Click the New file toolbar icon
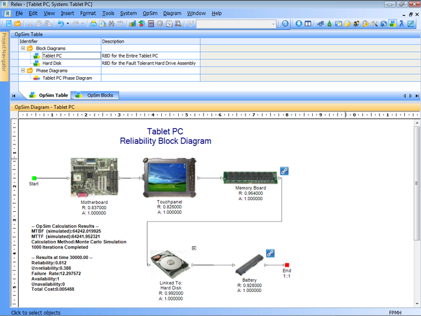Screen dimensions: 421x316 [10, 24]
